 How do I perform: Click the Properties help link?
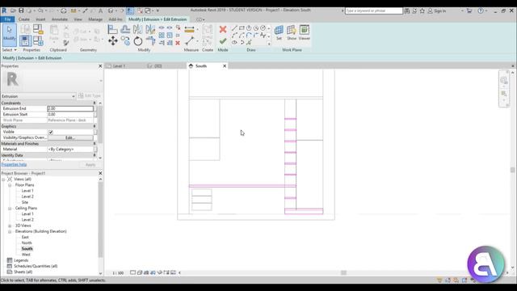14,164
